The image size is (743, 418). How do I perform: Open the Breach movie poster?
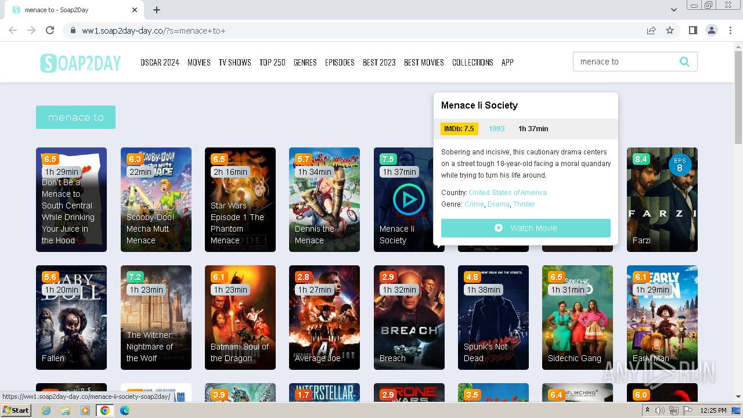click(409, 318)
